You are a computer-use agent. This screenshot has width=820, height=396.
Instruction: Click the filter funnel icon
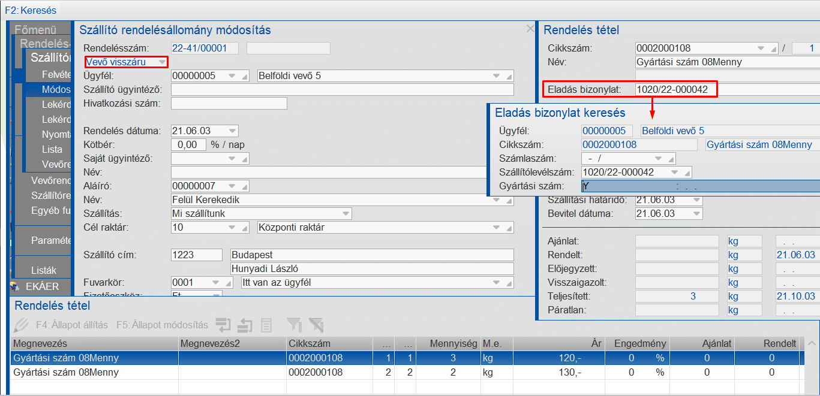click(x=293, y=325)
